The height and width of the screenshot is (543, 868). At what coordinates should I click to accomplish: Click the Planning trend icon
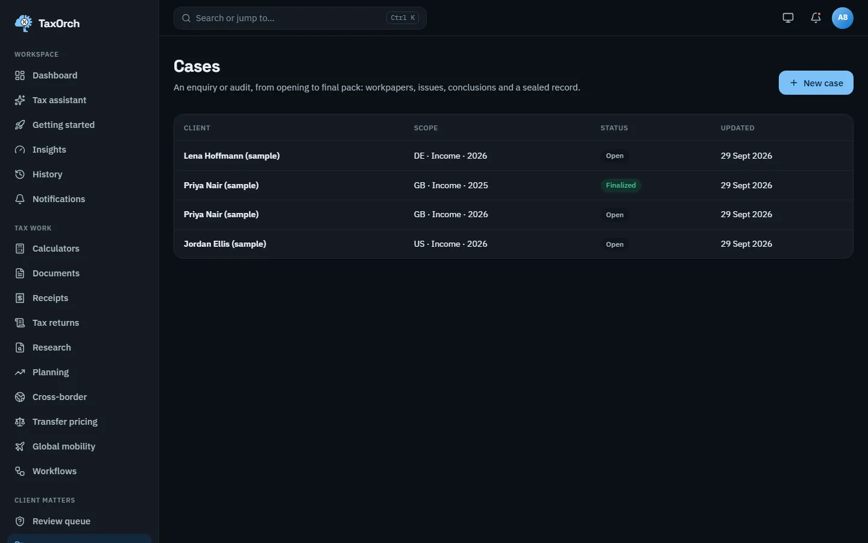pyautogui.click(x=20, y=372)
